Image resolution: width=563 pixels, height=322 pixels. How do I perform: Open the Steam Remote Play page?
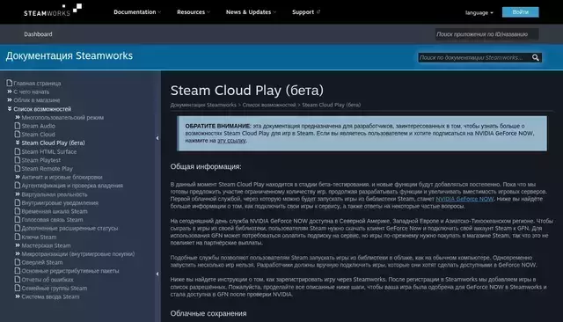tap(47, 169)
